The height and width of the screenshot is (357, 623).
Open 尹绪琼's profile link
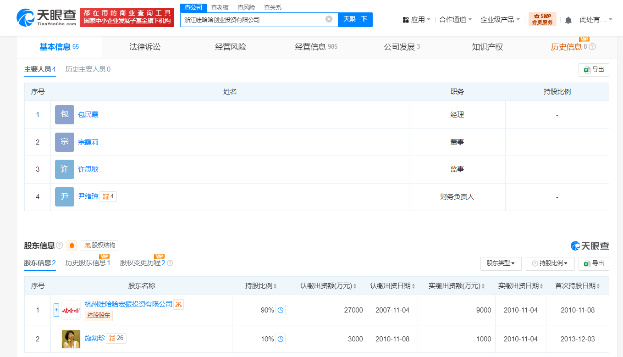[88, 196]
